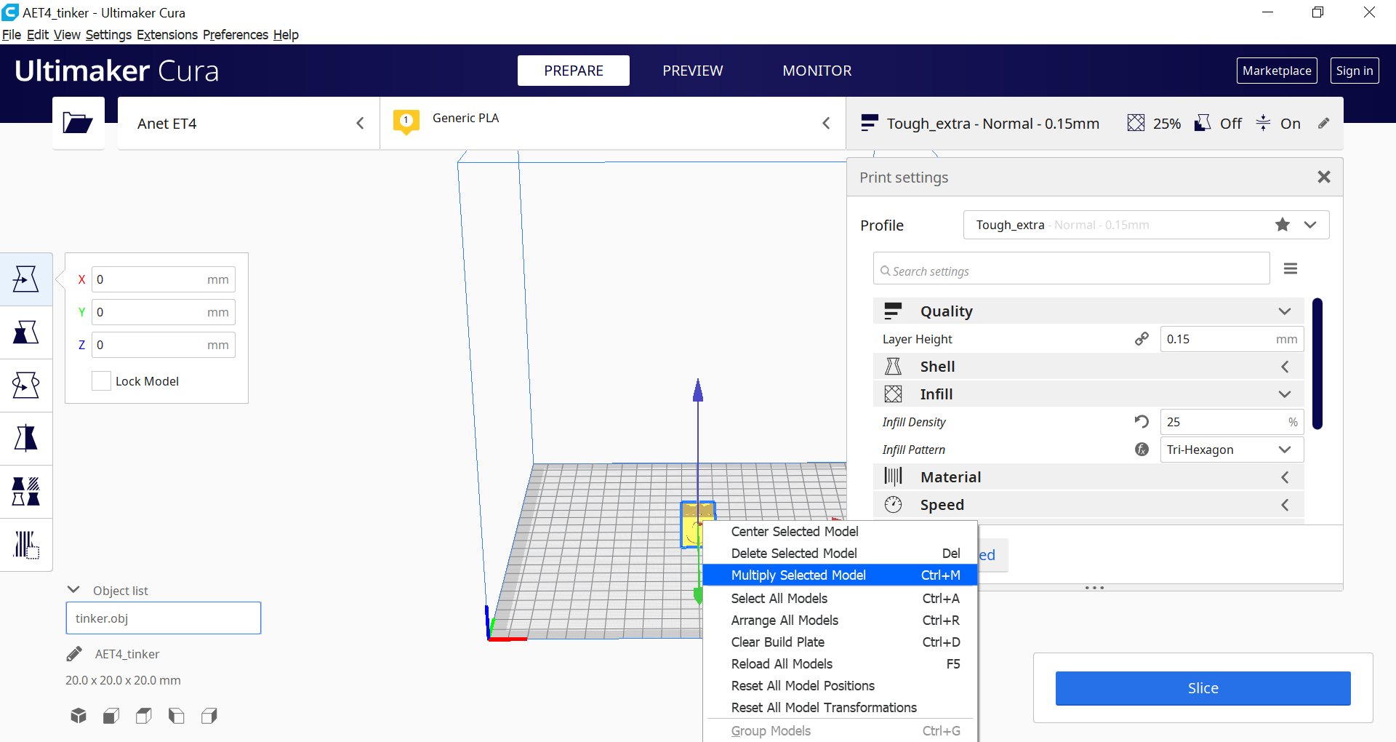Choose Reset All Model Positions

point(840,686)
